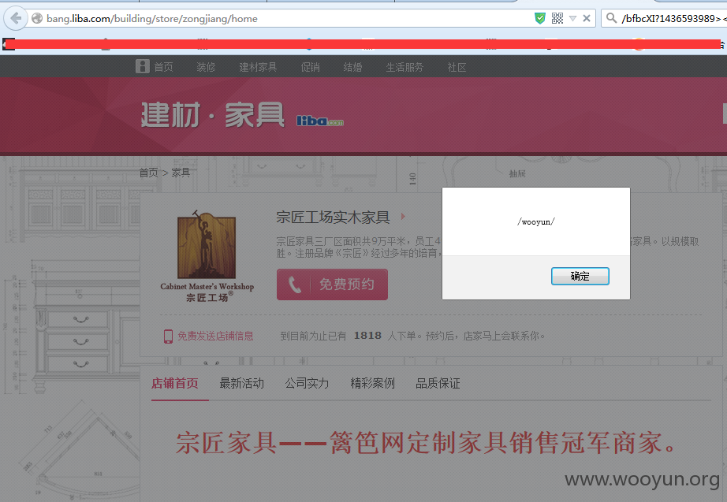Click the /wooyun/ alert message text
This screenshot has height=502, width=727.
(x=536, y=222)
